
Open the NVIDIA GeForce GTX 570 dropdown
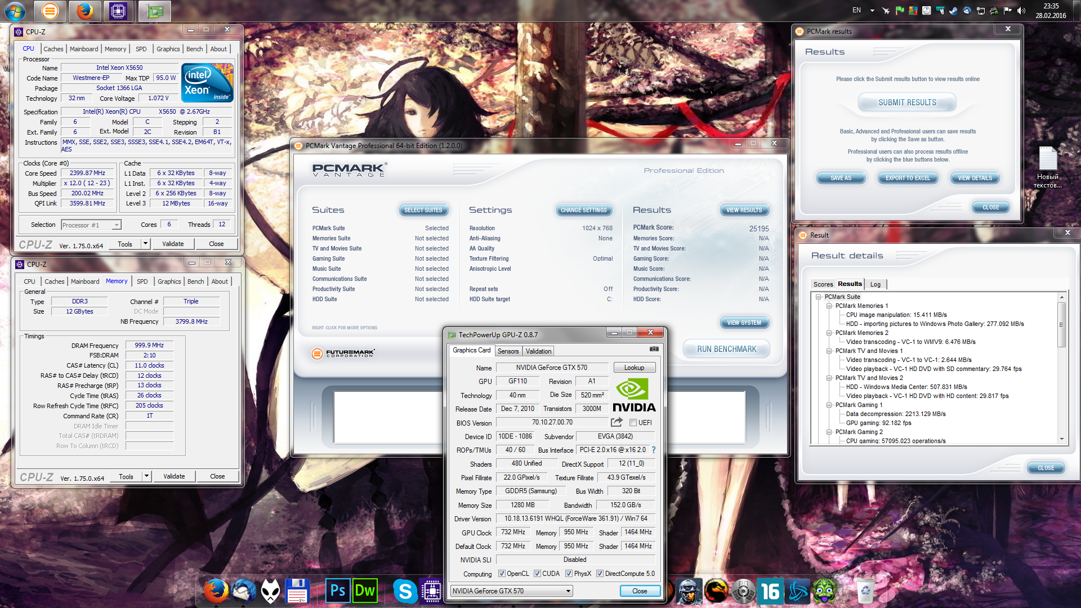click(x=511, y=591)
